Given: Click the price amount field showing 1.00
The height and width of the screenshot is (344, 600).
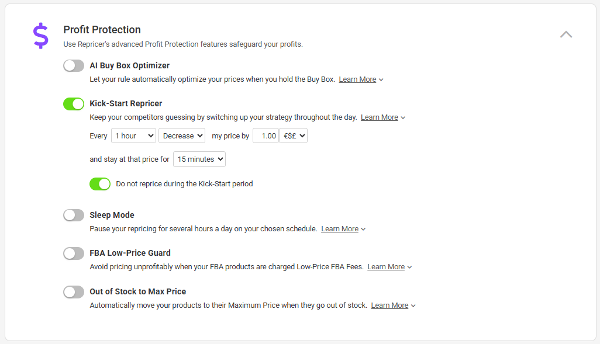Looking at the screenshot, I should pos(265,136).
